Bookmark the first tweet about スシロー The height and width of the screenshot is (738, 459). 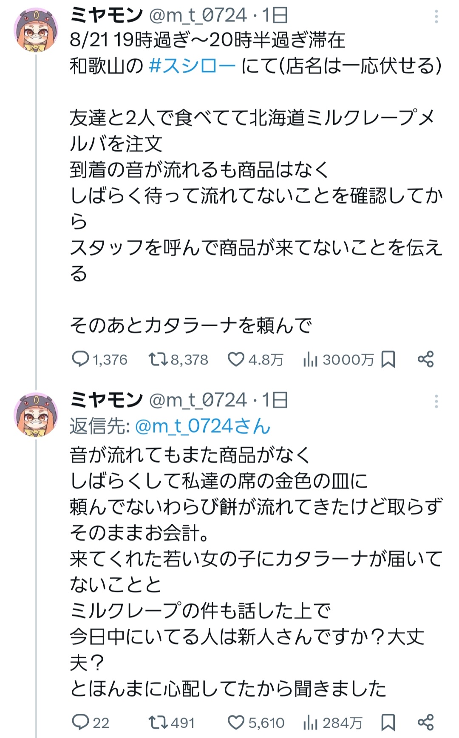(x=388, y=359)
